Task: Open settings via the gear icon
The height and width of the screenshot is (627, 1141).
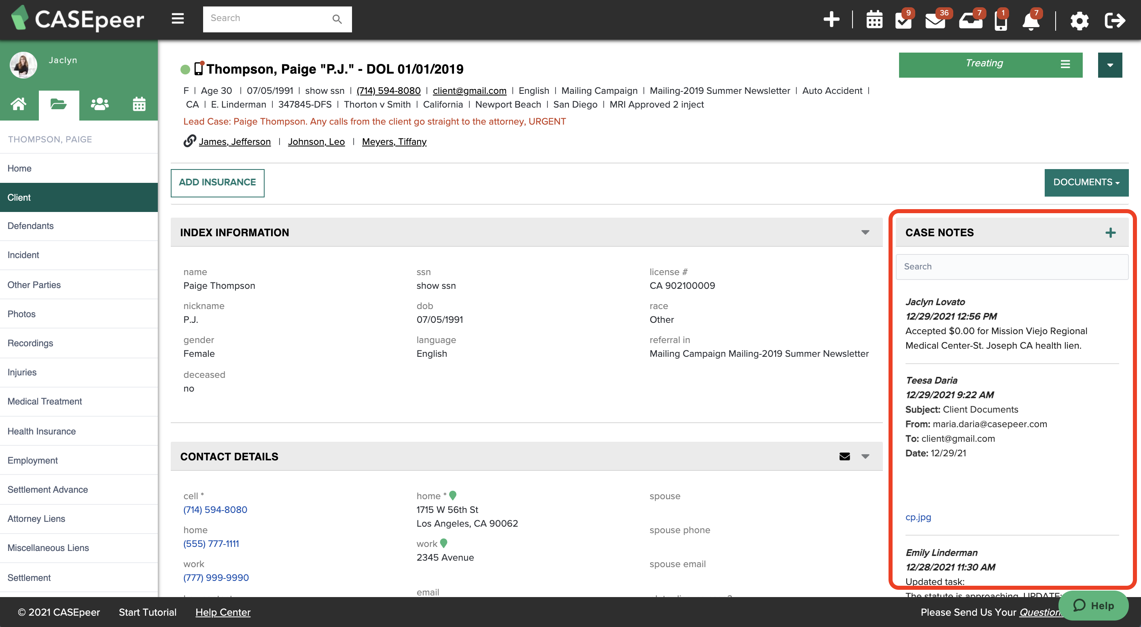Action: [1079, 20]
